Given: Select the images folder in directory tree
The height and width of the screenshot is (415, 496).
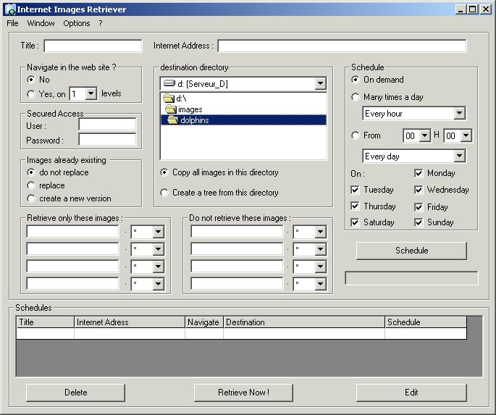Looking at the screenshot, I should (x=190, y=109).
